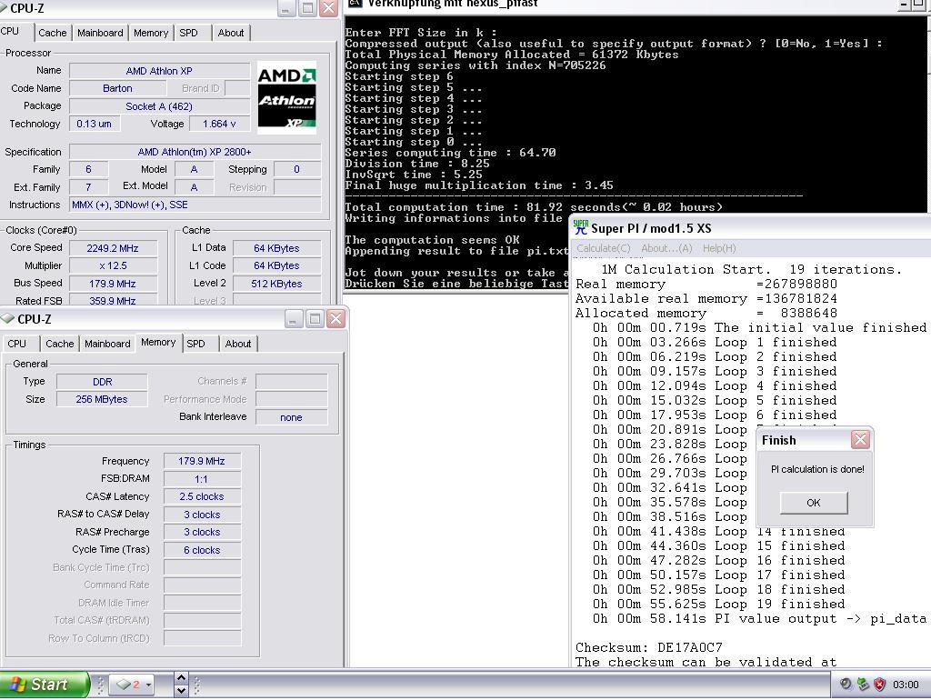
Task: Click the '6 clocks' Cycle Time (Tras) value
Action: (x=202, y=550)
